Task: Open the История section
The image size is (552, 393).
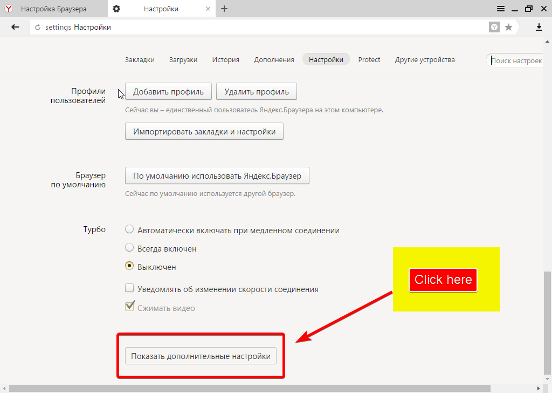Action: coord(226,59)
